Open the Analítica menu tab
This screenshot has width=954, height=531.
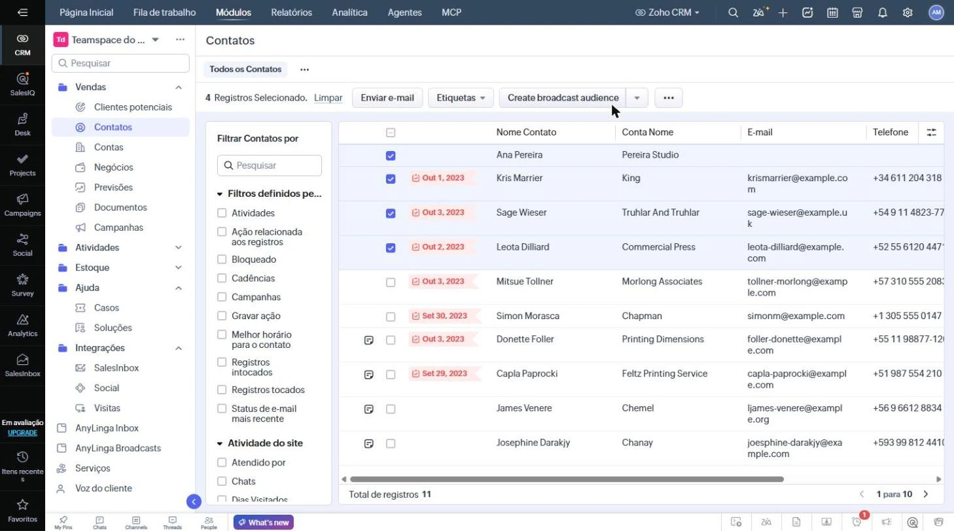point(349,12)
